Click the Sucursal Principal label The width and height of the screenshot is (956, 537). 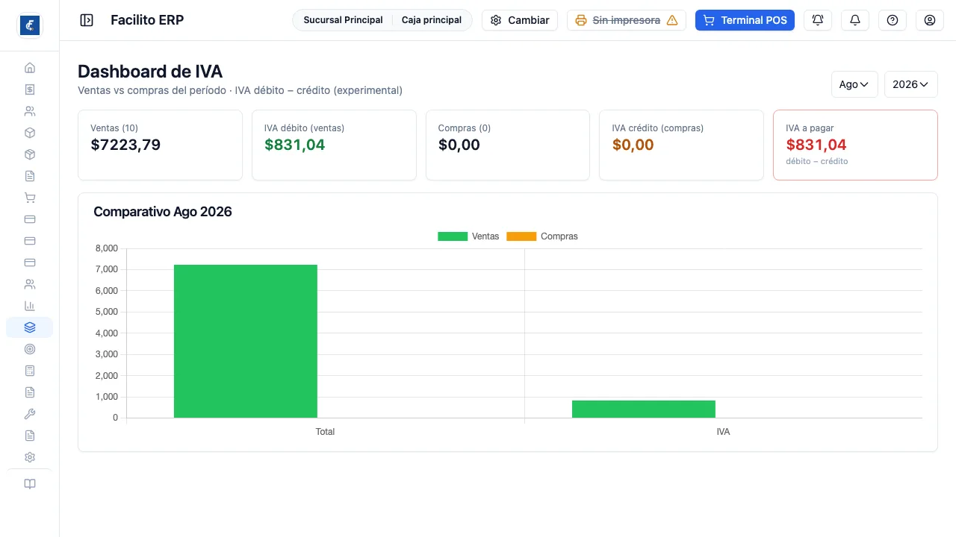tap(343, 20)
